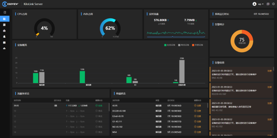The height and width of the screenshot is (138, 277).
Task: Click the RN3-43.98 alarm entry
Action: tap(241, 74)
